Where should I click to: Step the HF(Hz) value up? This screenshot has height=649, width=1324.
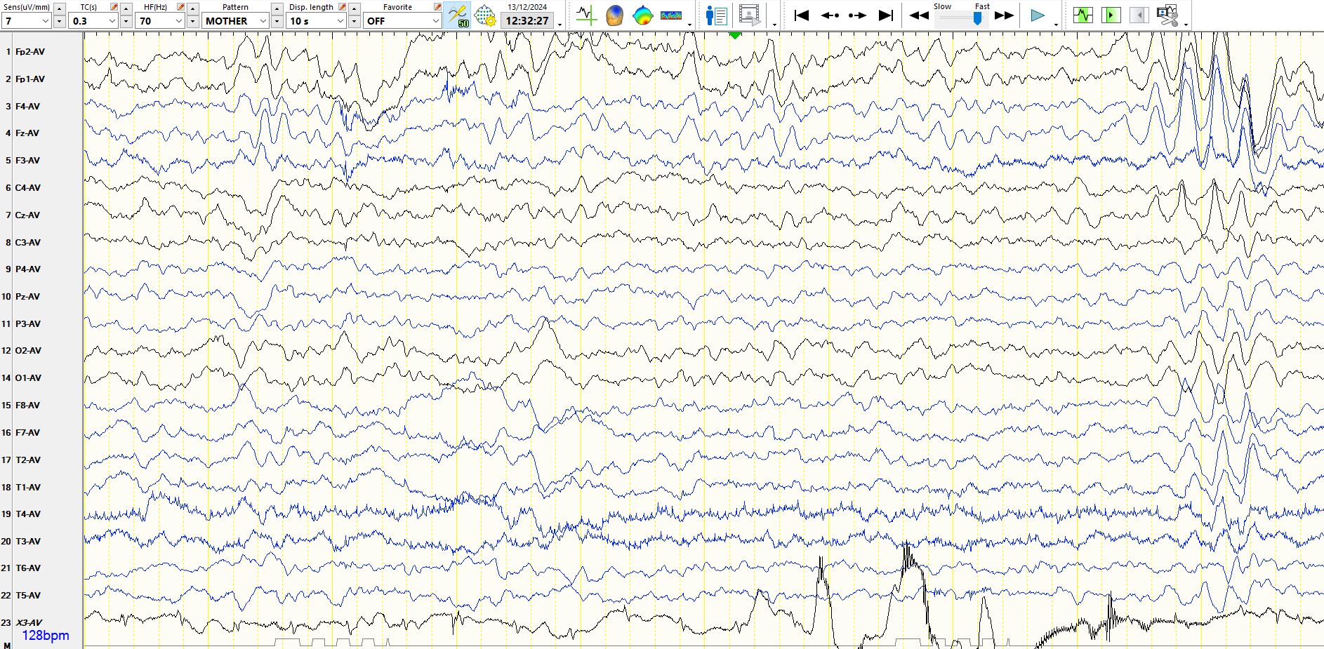[x=193, y=8]
